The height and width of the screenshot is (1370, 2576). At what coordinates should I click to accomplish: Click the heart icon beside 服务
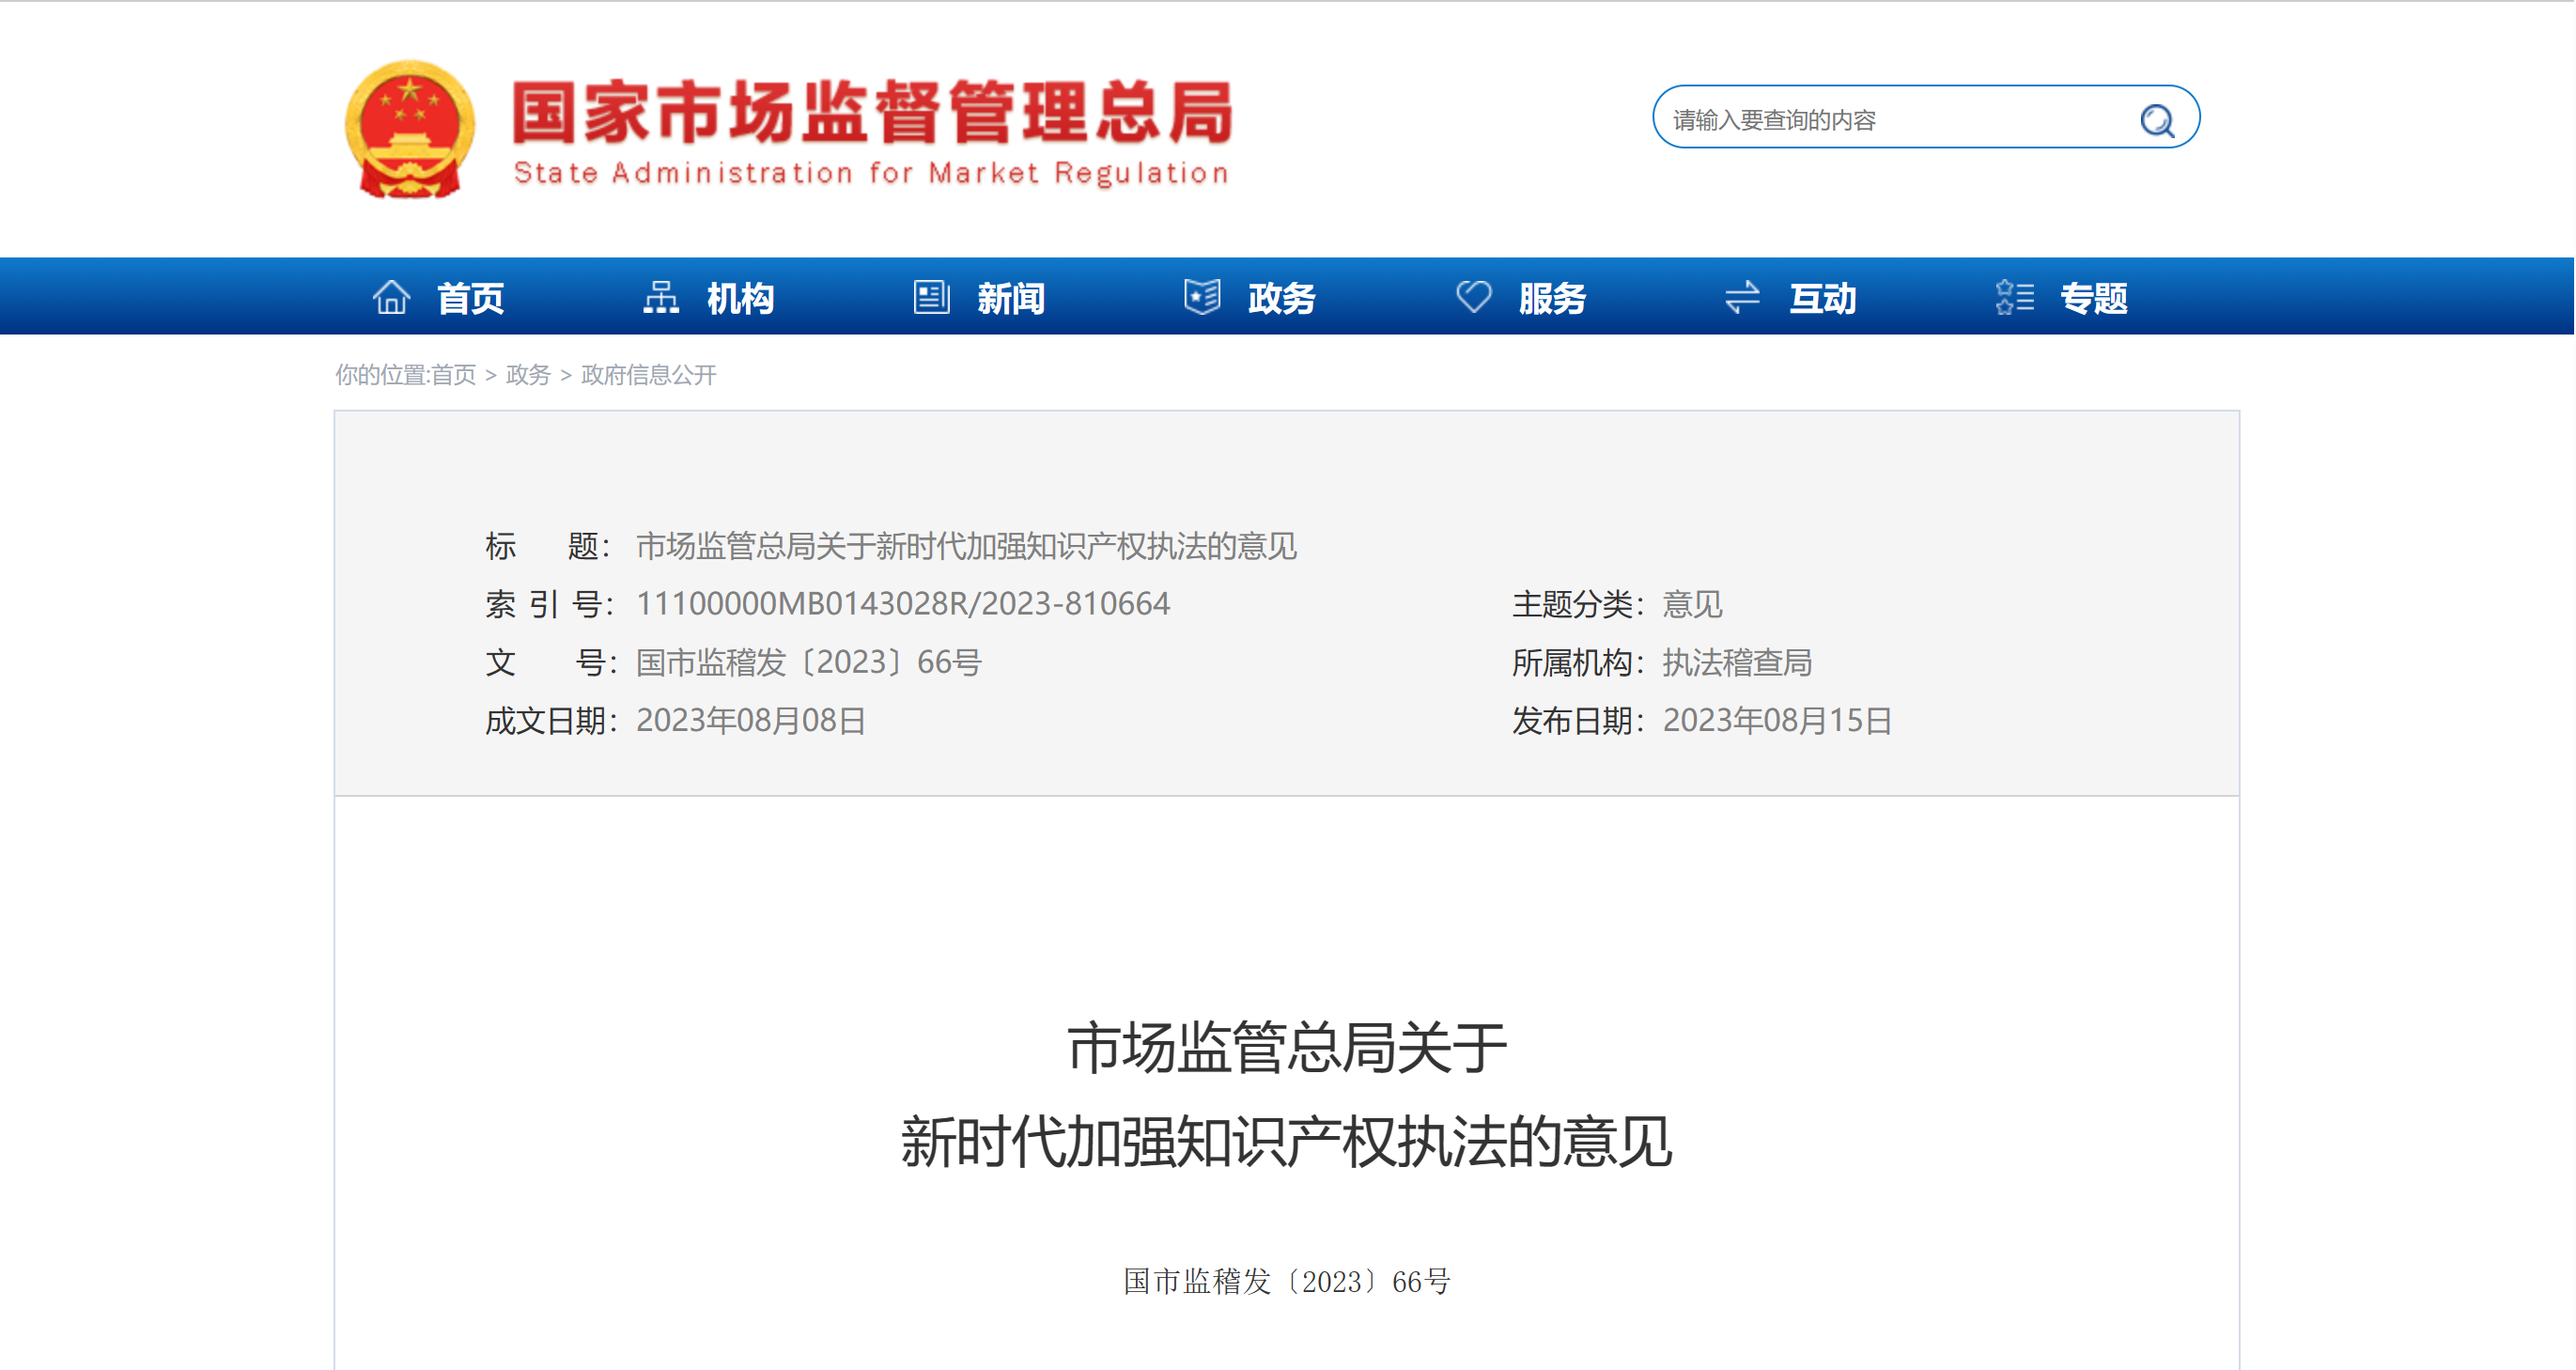(x=1473, y=297)
